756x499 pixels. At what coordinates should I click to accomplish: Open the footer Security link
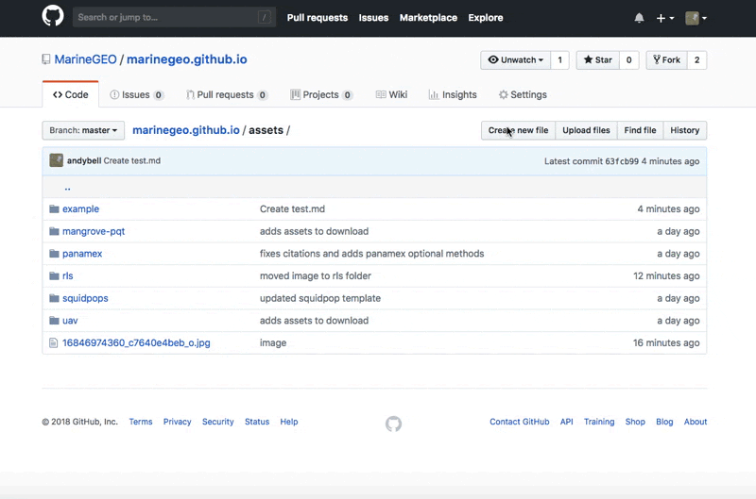[x=218, y=422]
